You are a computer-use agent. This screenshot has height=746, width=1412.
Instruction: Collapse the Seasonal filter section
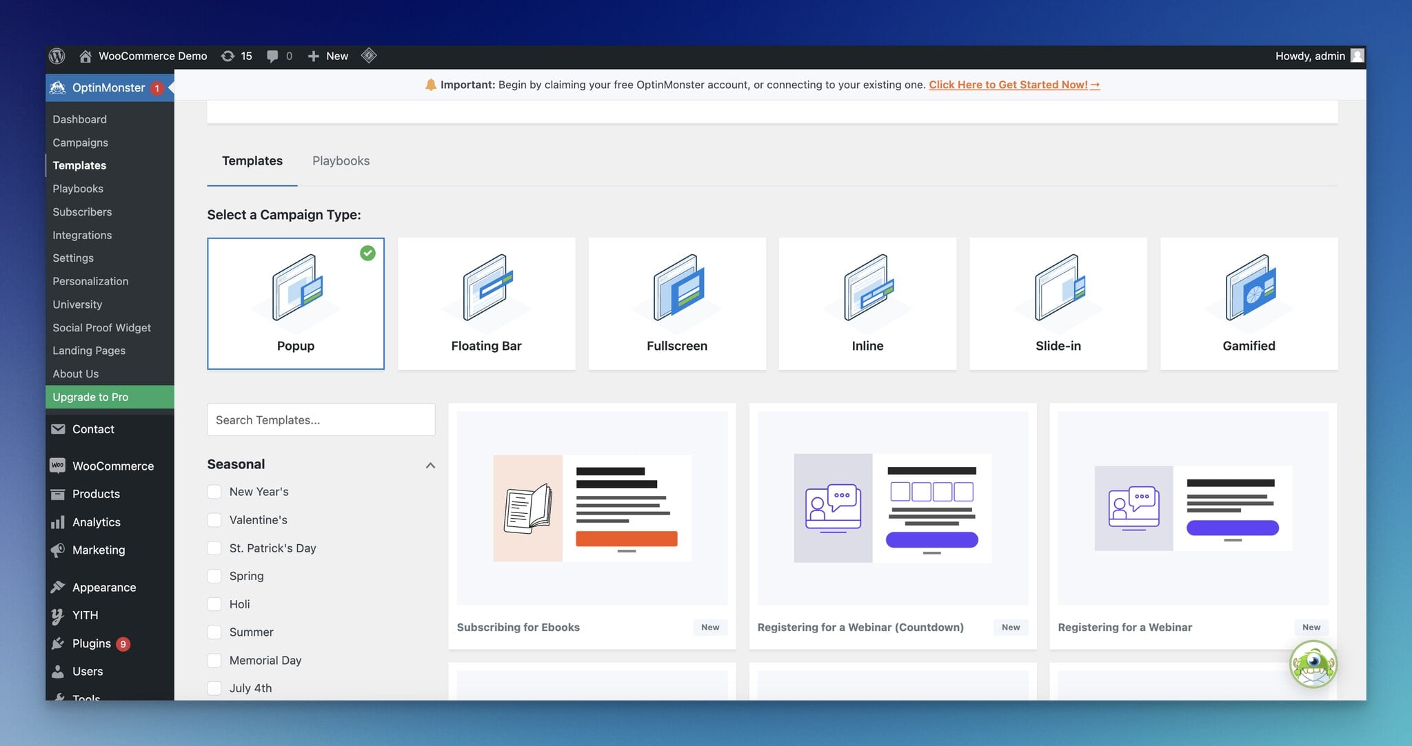click(430, 466)
